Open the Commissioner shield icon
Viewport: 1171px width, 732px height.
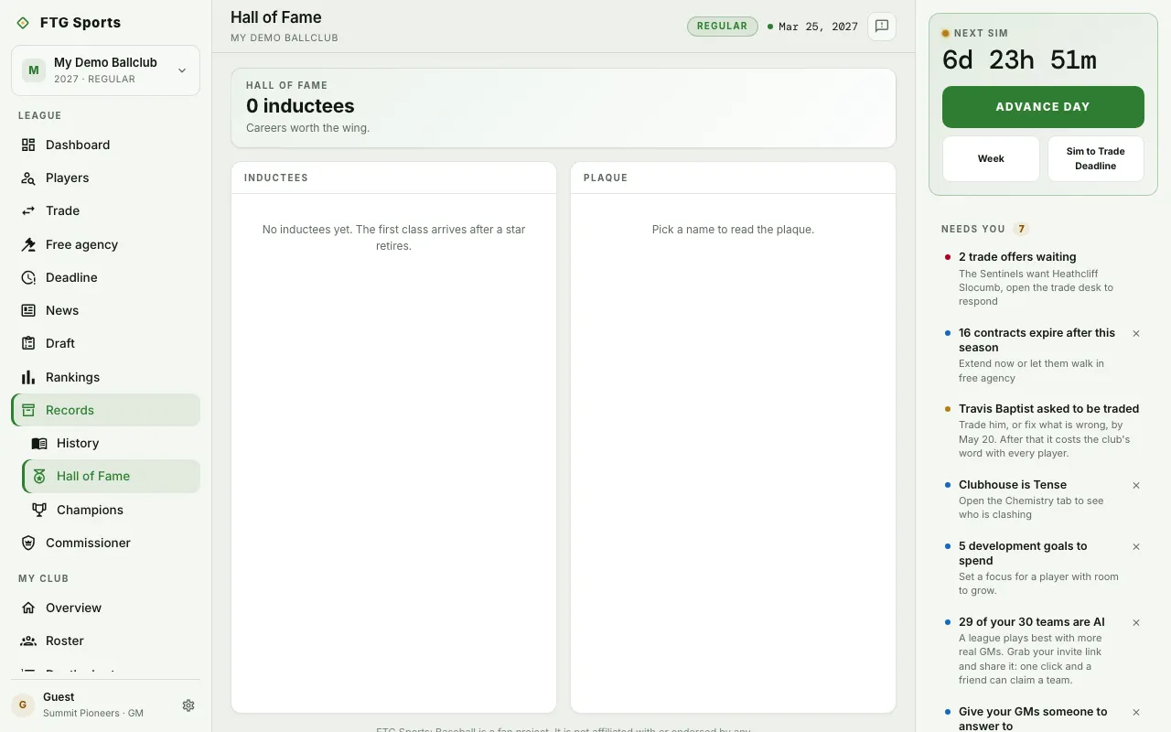tap(28, 543)
